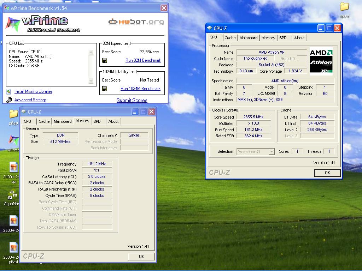
Task: Click the Channels # value Single
Action: click(134, 135)
